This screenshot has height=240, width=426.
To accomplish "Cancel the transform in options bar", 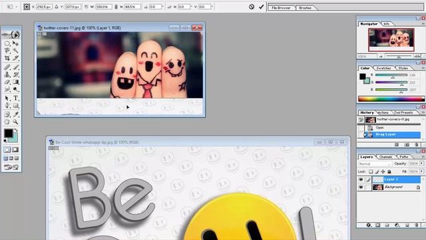I will point(252,7).
